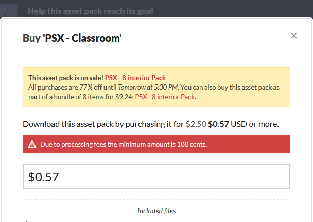313x222 pixels.
Task: Click the crossed-out $2.50 original price
Action: tap(196, 124)
